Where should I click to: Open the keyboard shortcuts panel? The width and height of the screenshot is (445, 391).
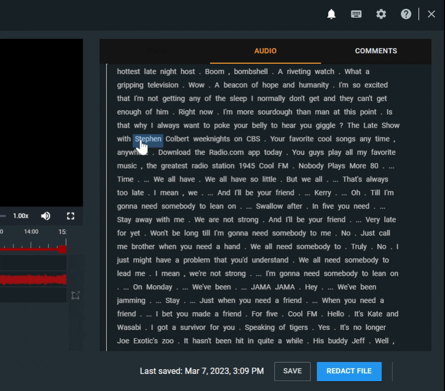(356, 14)
